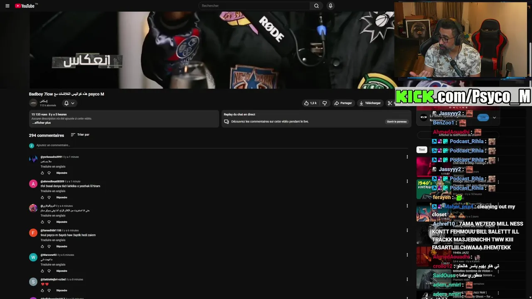Open options menu for @yorkesadra3991 comment
Viewport: 532px width, 299px height.
point(407,157)
